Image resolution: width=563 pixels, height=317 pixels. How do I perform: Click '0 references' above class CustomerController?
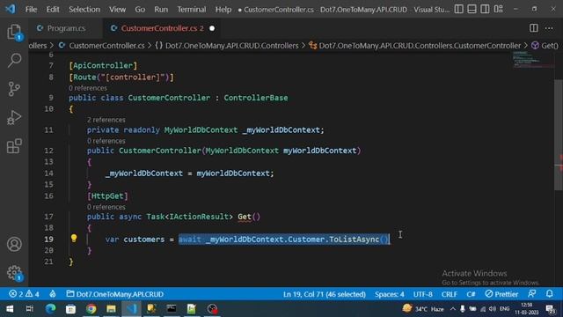(88, 88)
